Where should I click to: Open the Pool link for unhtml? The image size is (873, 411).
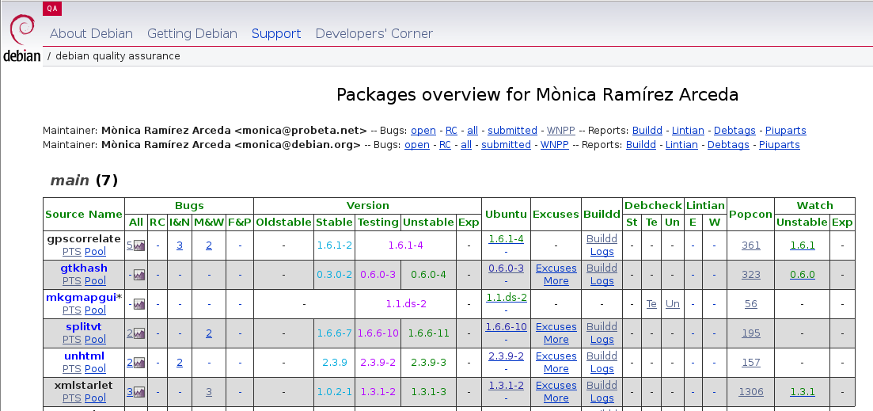click(x=95, y=369)
